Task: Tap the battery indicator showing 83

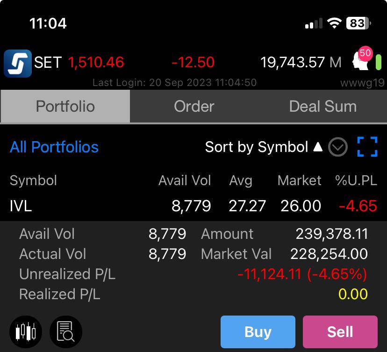Action: coord(358,23)
